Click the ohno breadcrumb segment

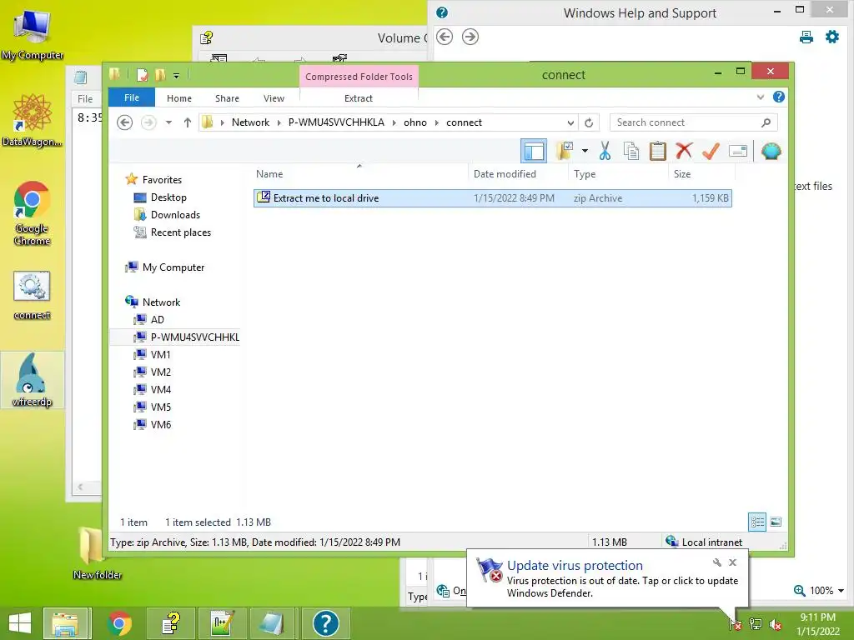coord(415,122)
